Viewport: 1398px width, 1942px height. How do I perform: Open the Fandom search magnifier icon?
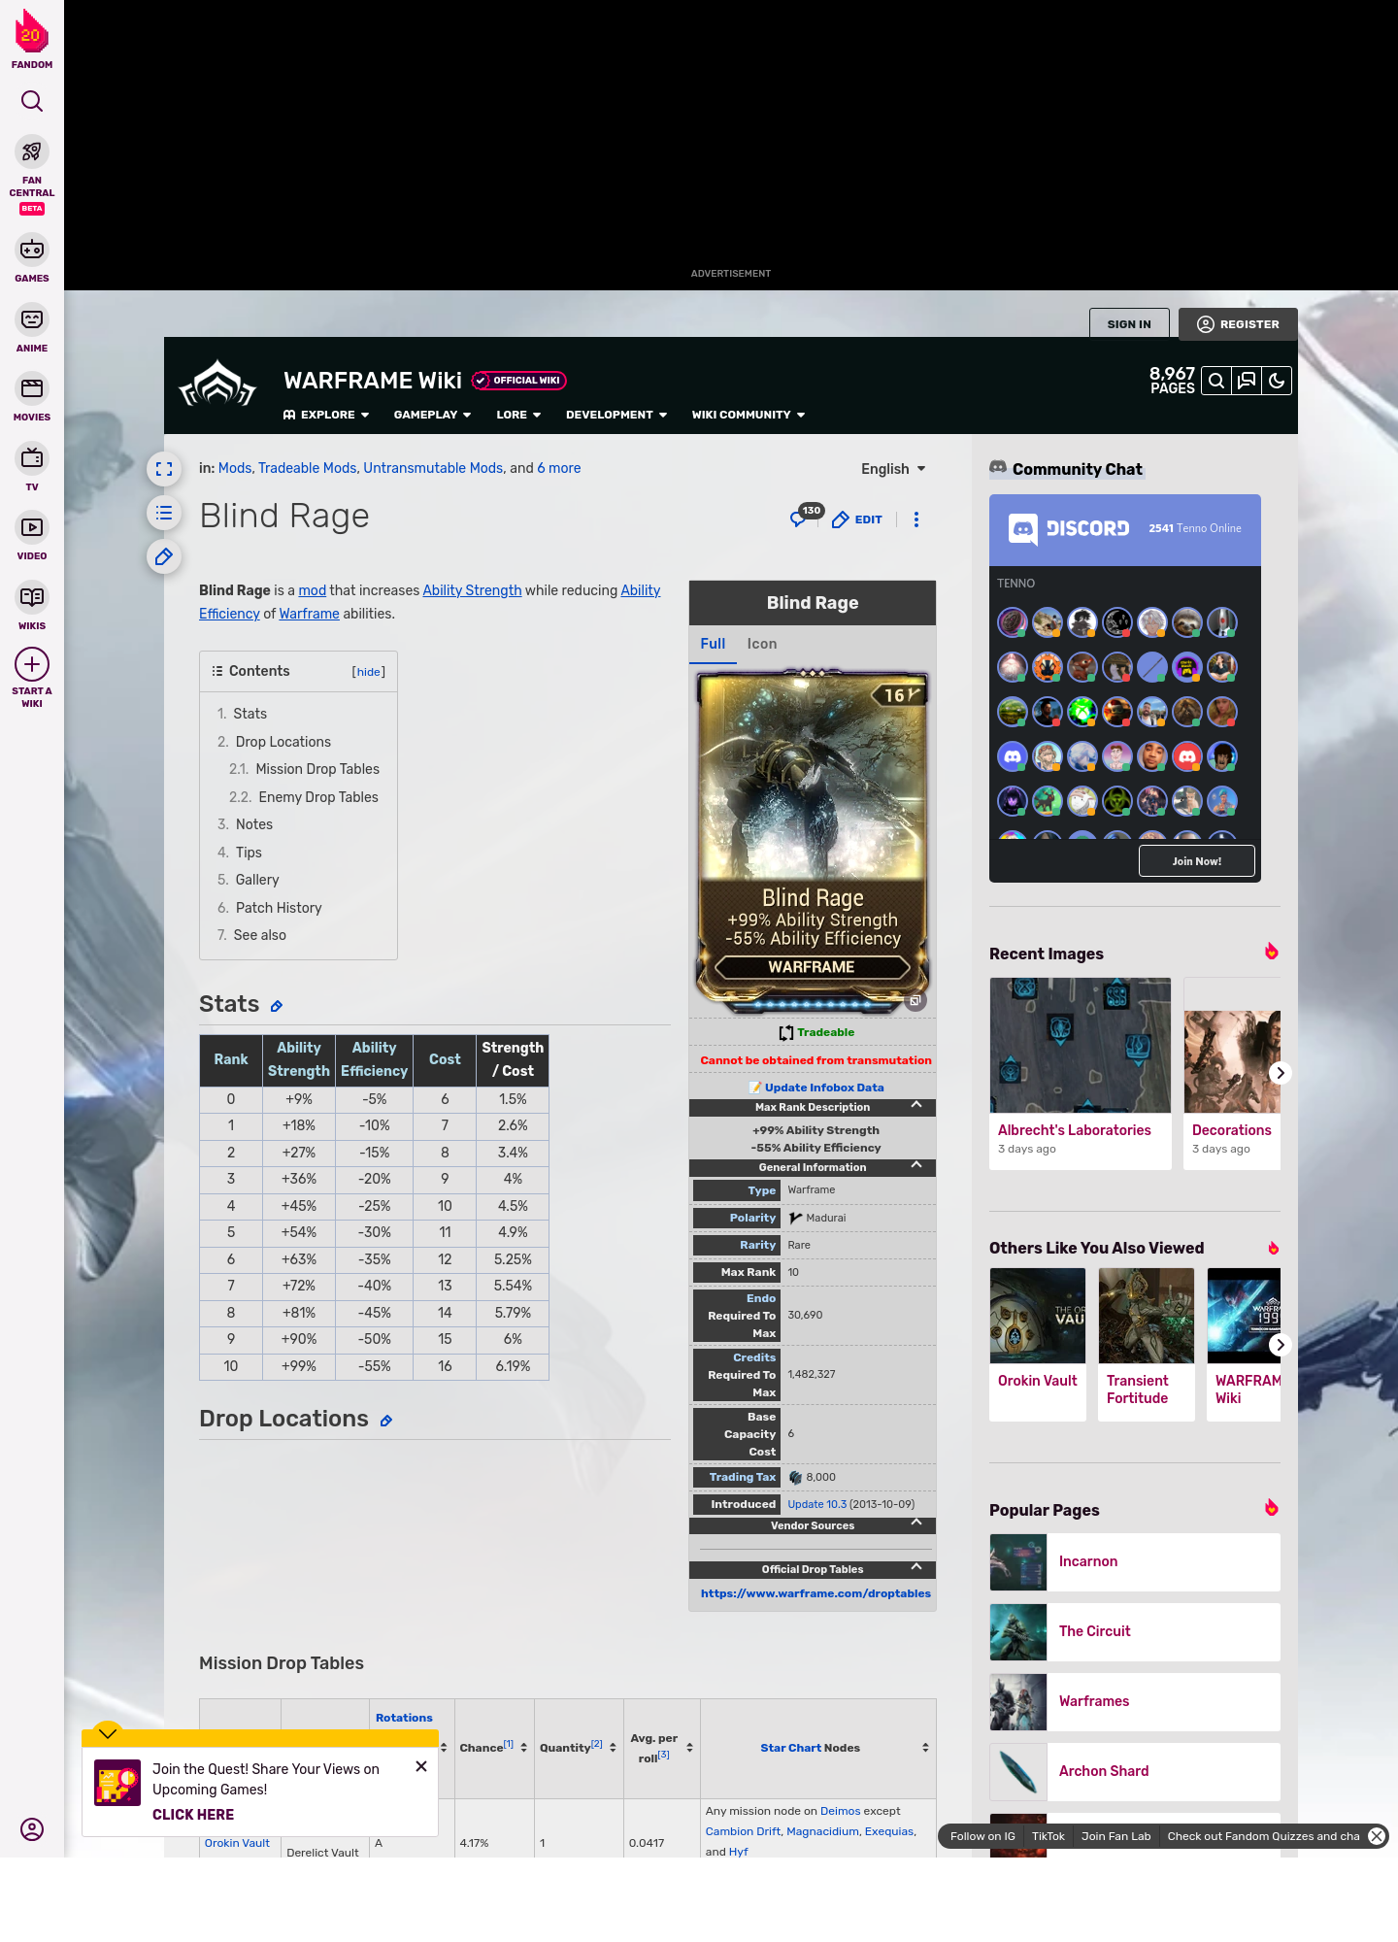click(x=32, y=102)
